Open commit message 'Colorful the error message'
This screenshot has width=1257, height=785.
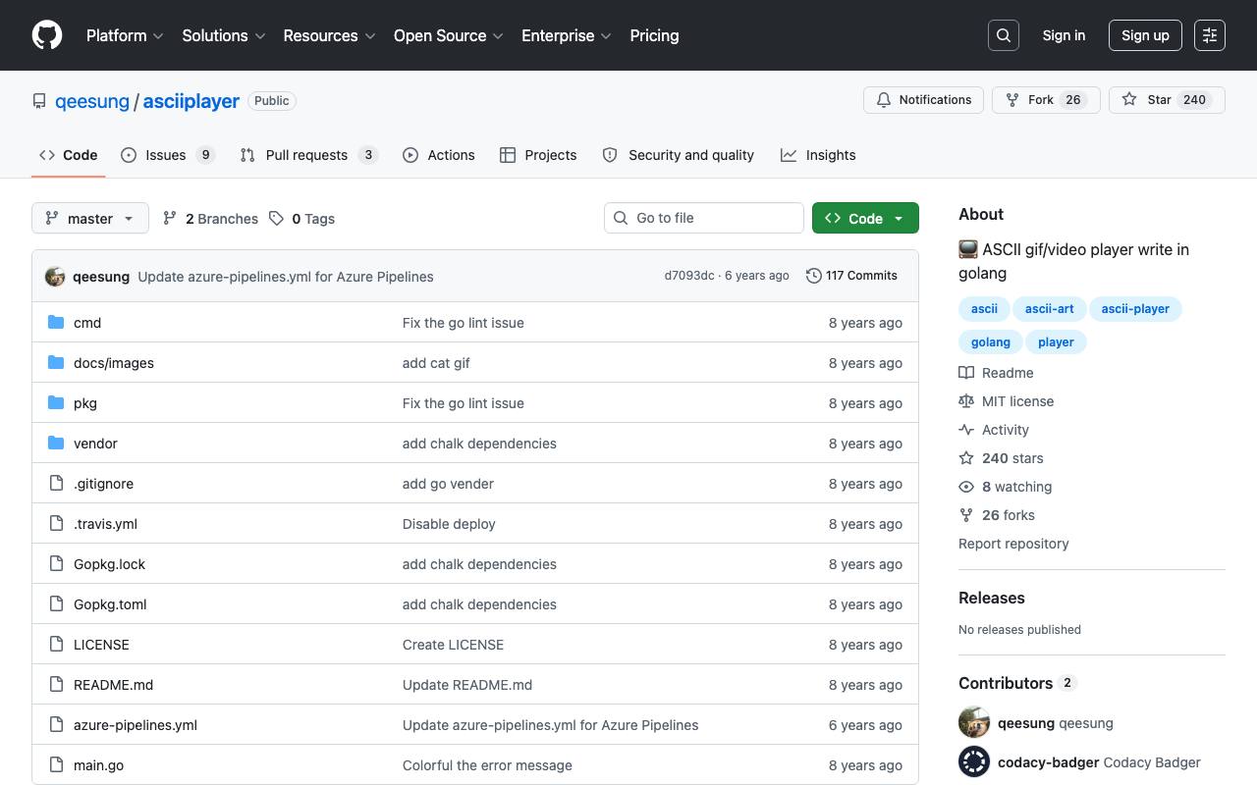pyautogui.click(x=487, y=765)
